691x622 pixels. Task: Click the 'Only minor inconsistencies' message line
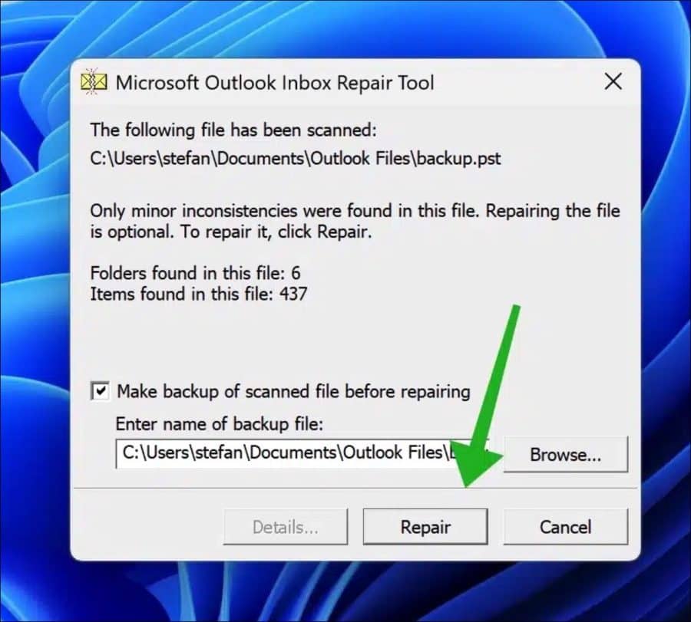click(x=355, y=211)
